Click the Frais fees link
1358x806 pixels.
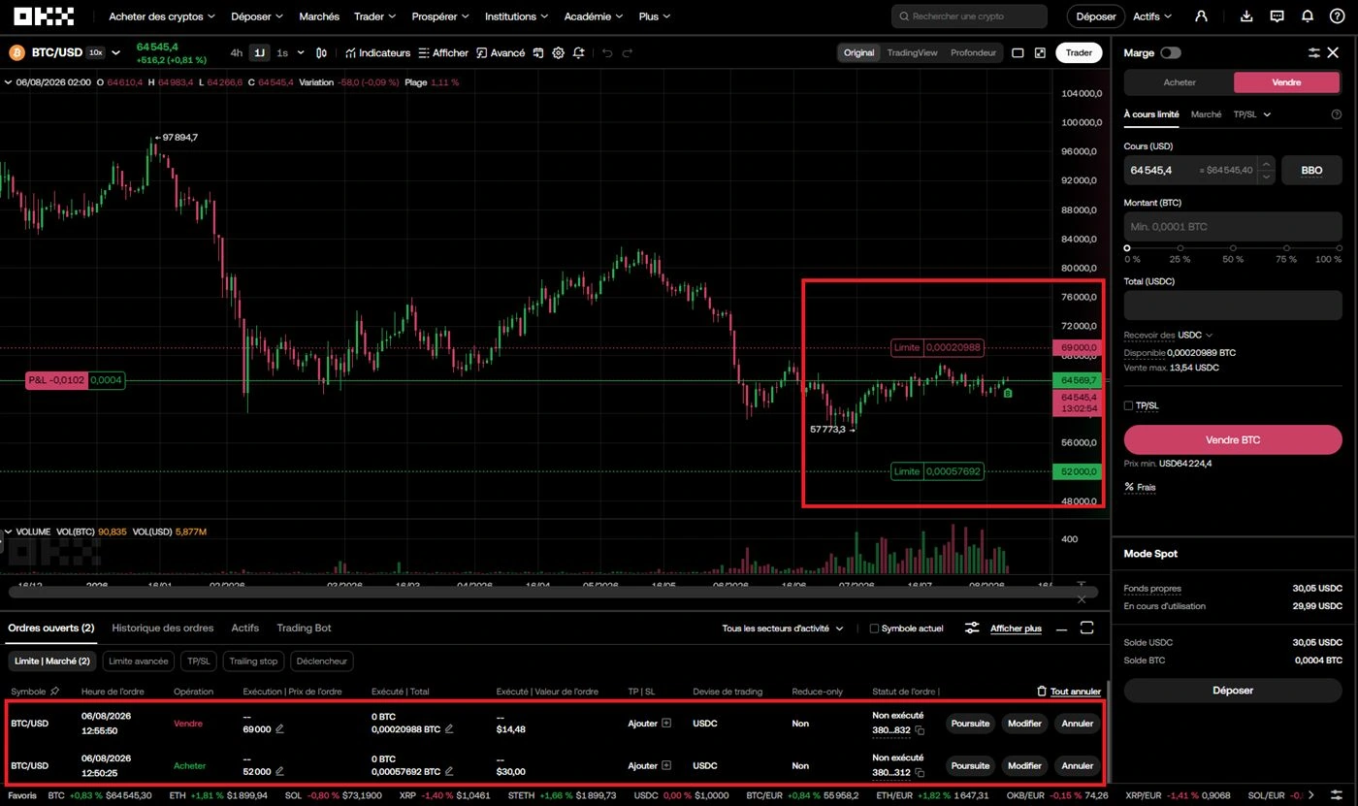1141,487
